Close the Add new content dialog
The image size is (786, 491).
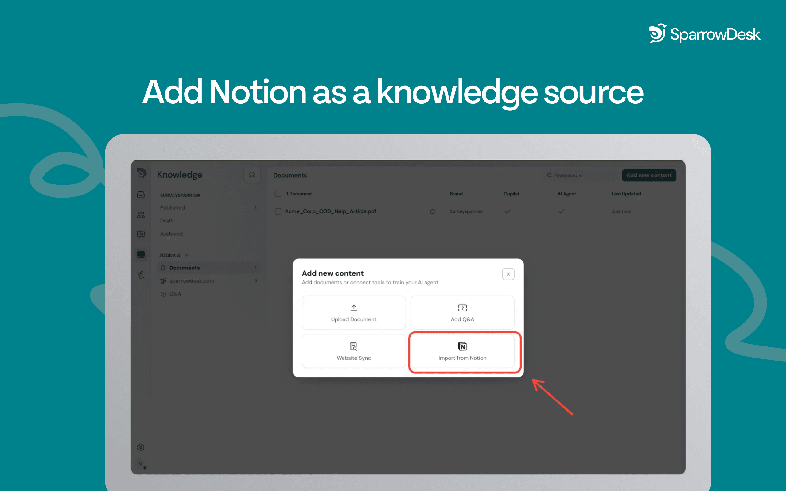tap(508, 274)
